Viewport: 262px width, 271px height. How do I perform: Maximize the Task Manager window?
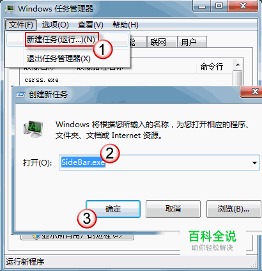[219, 6]
